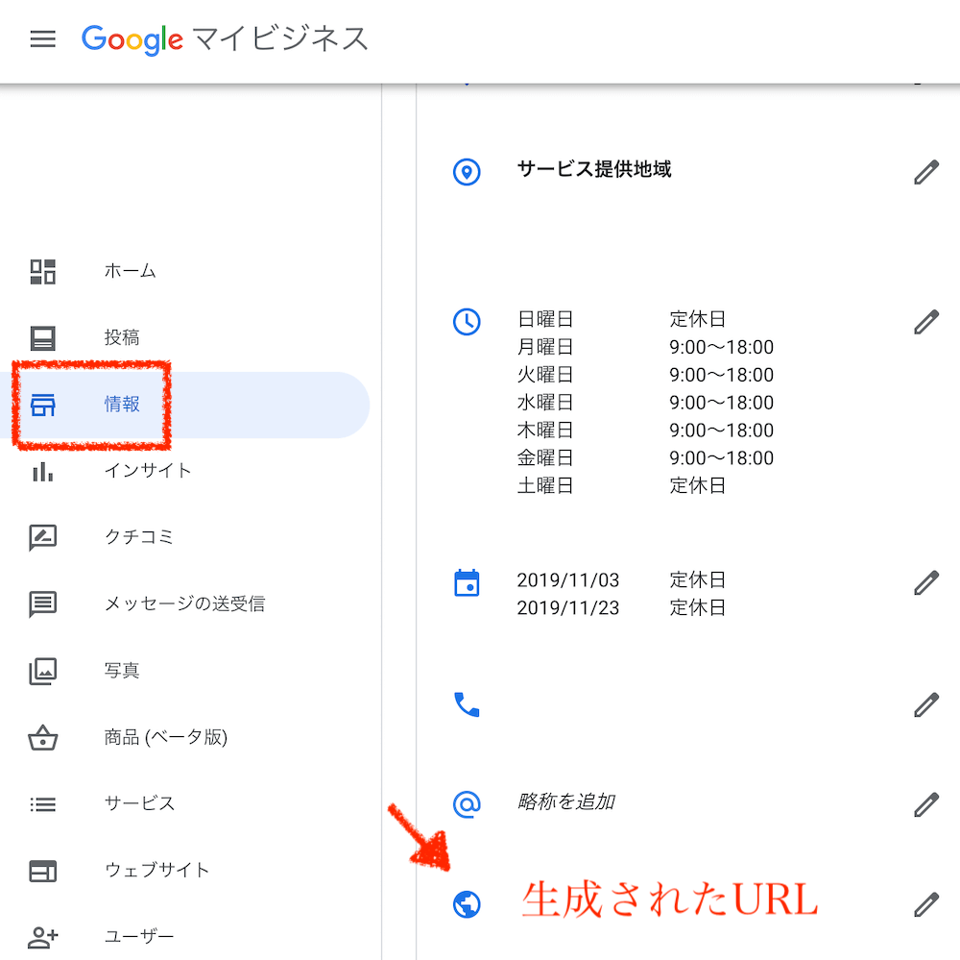Open the hamburger main menu
Screen dimensions: 960x960
tap(43, 39)
